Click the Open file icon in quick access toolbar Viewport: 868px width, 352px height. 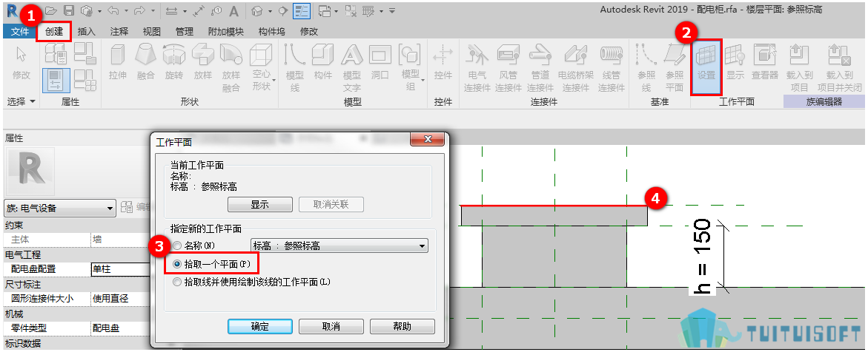click(x=51, y=10)
